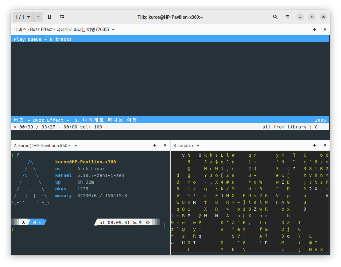Close the kuroe@HP-Pavilion-x360 terminal pane

point(165,146)
